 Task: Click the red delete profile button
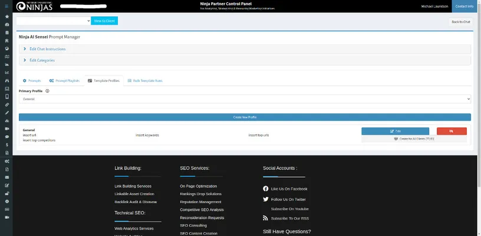point(452,131)
